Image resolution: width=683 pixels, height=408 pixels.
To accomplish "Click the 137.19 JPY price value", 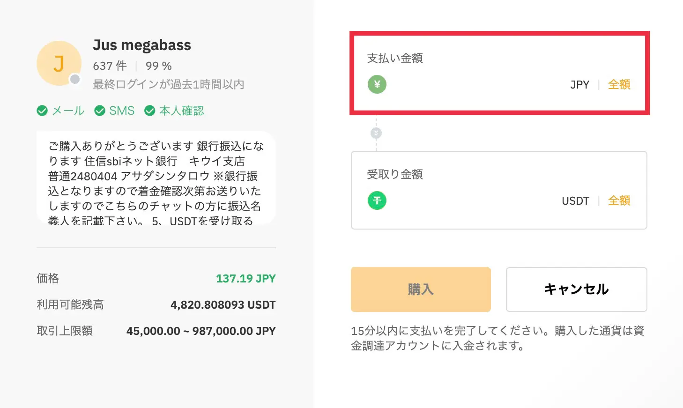I will (245, 279).
